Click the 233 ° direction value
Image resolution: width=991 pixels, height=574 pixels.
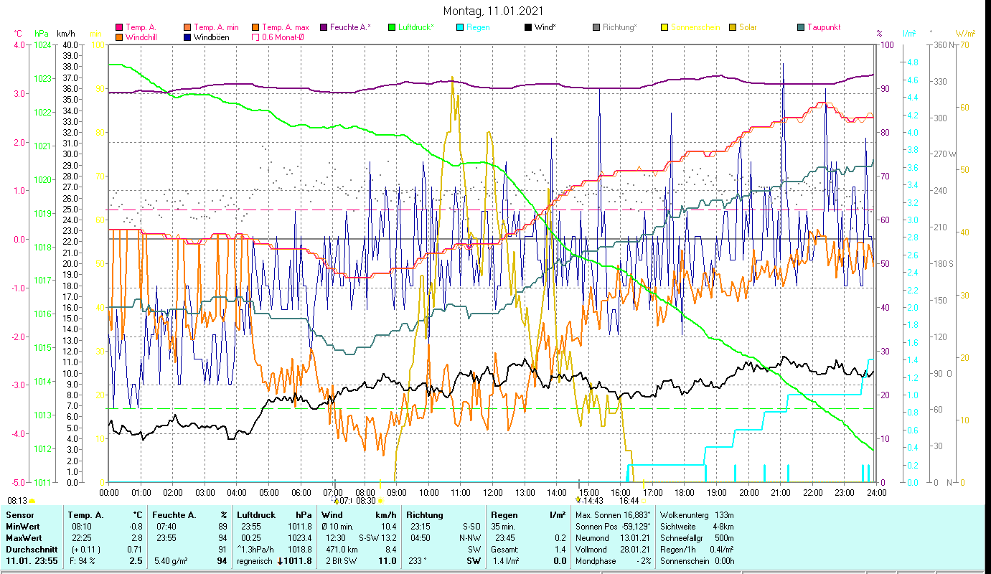[x=418, y=561]
